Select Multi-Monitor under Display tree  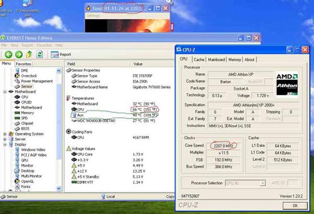(31, 176)
